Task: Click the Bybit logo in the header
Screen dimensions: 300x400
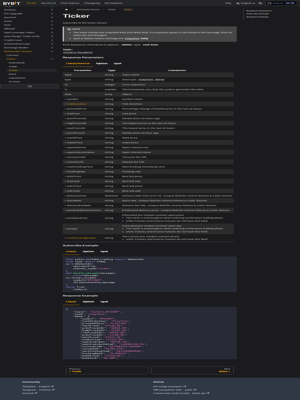Action: click(x=12, y=3)
